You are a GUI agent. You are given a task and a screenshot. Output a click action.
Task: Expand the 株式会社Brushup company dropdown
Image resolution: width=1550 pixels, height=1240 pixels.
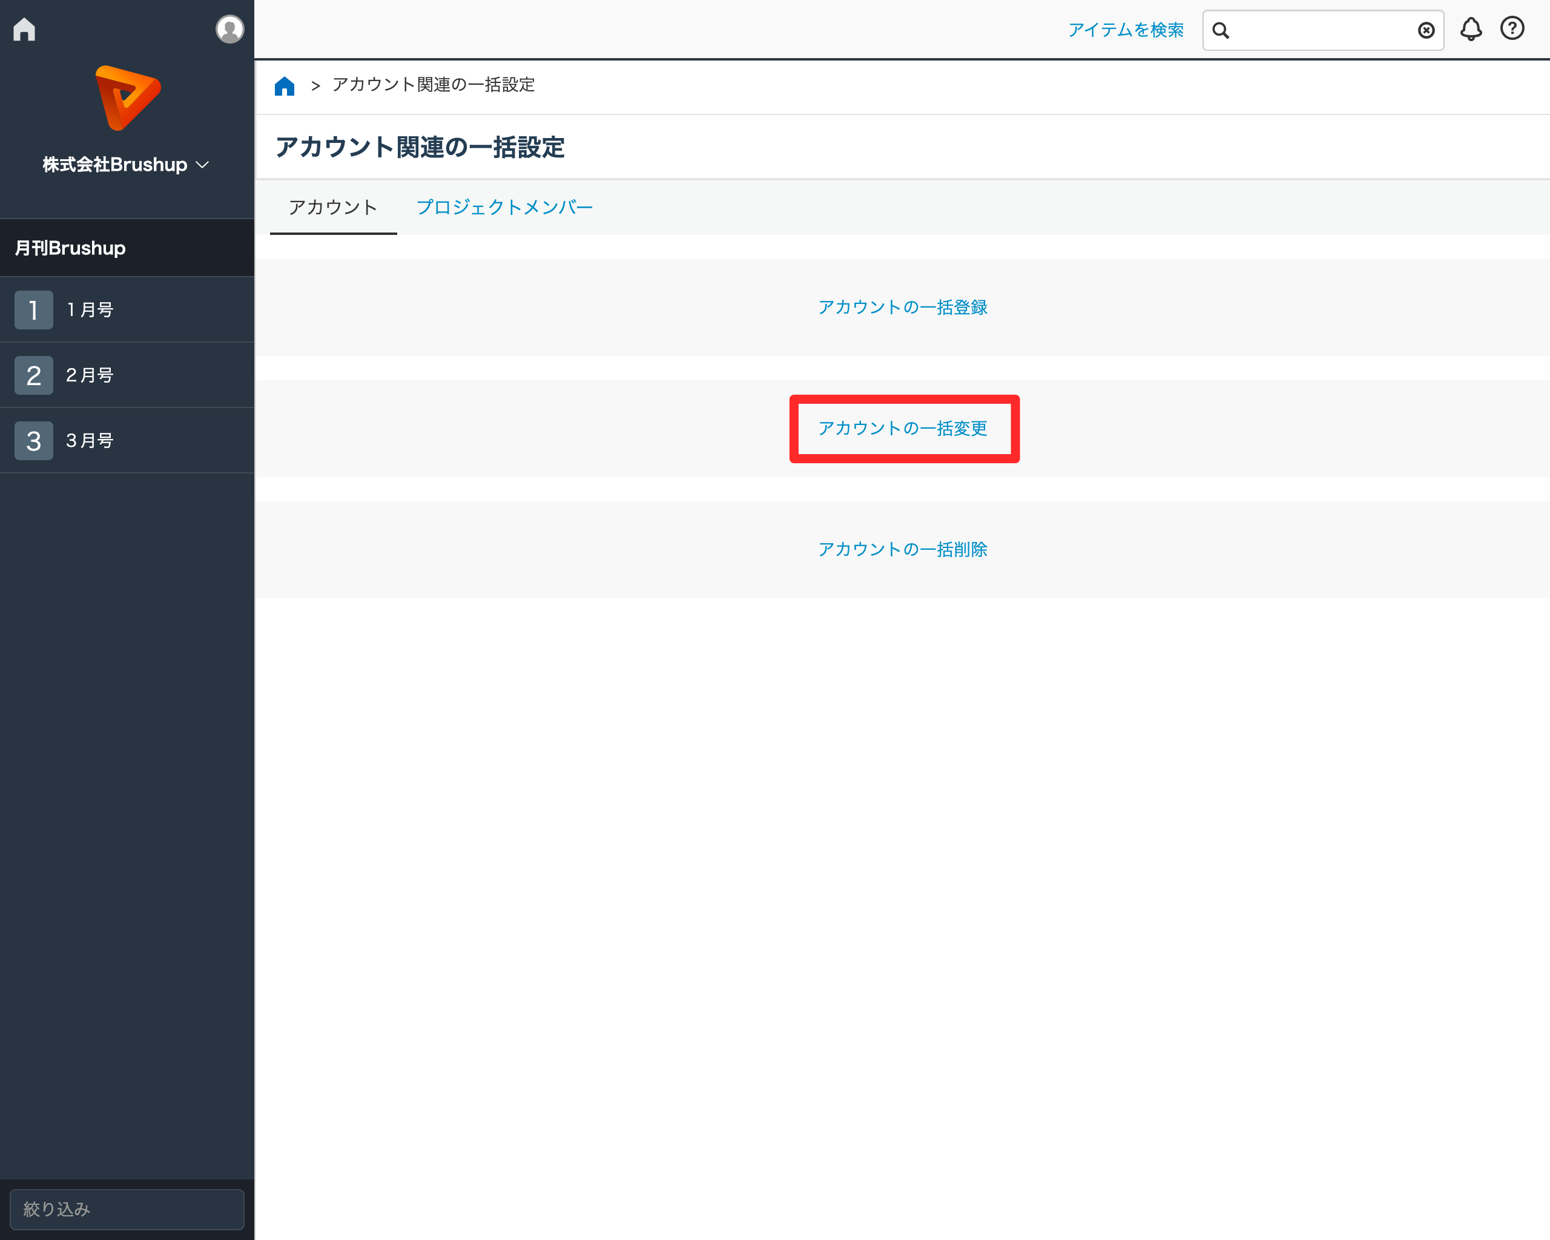(x=126, y=165)
